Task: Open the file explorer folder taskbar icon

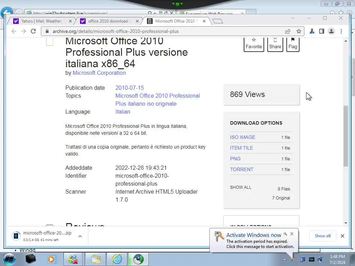Action: point(96,259)
